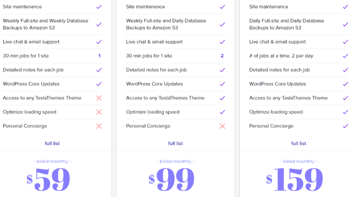Click checkmark beside '# of jobs at a time'
The height and width of the screenshot is (197, 352).
click(x=345, y=56)
